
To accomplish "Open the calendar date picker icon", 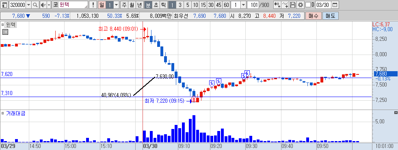I will coord(335,5).
